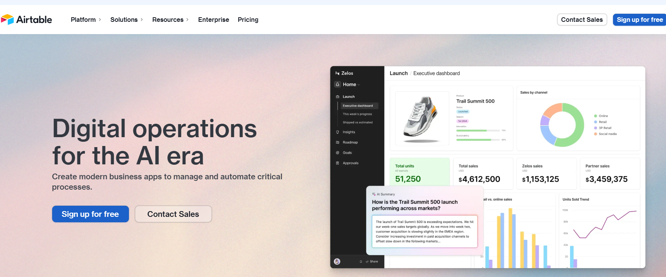Go to the Enterprise page
666x277 pixels.
click(214, 20)
